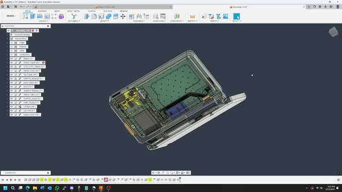
Task: Expand the Comments panel
Action: tap(48, 173)
